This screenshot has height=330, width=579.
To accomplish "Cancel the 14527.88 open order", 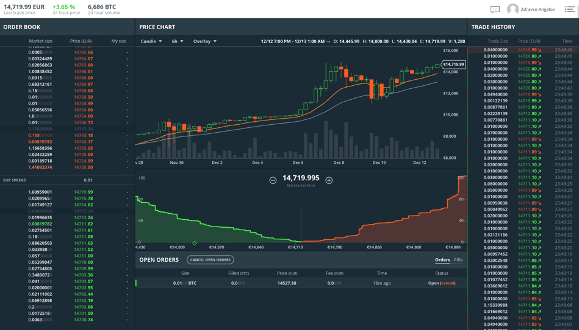I will pyautogui.click(x=448, y=283).
